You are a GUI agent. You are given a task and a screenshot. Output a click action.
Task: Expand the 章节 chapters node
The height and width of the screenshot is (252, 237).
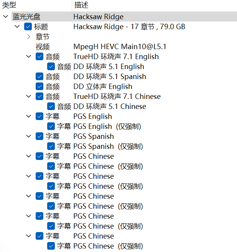coord(29,37)
